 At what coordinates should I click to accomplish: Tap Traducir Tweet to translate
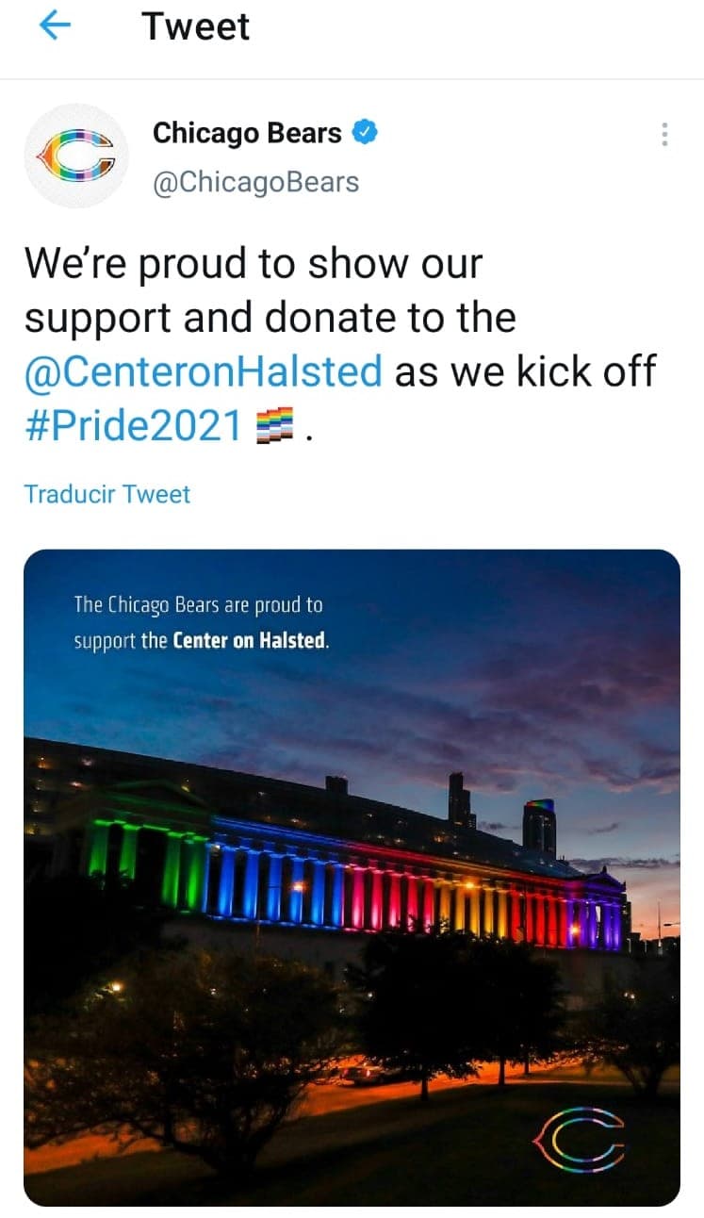pyautogui.click(x=107, y=494)
